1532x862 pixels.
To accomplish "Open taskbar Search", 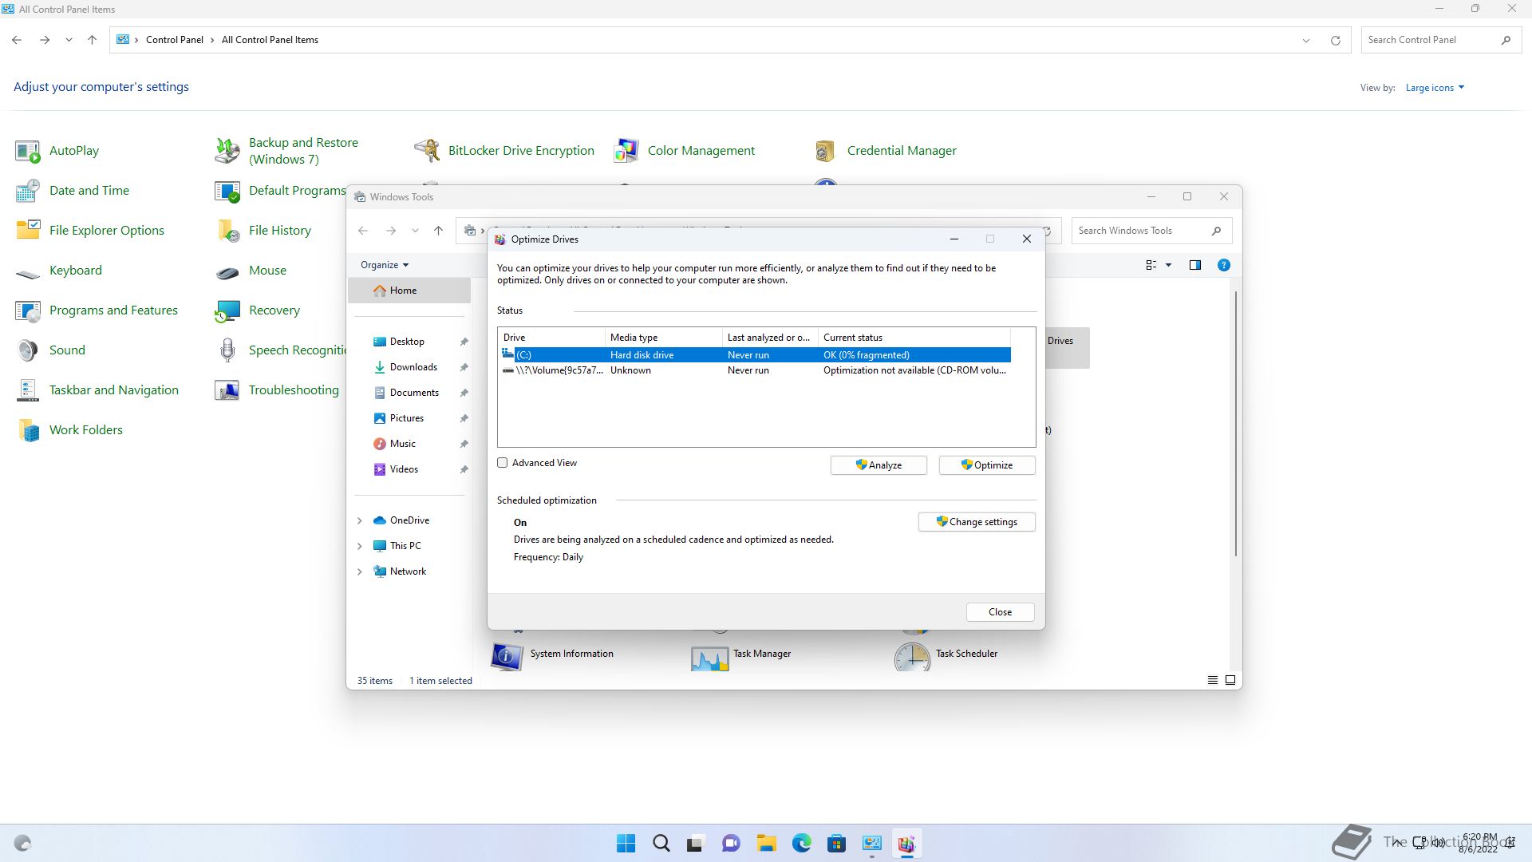I will point(661,844).
